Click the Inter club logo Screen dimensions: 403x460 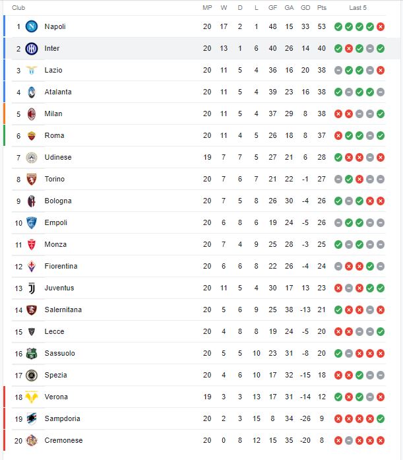pyautogui.click(x=32, y=48)
